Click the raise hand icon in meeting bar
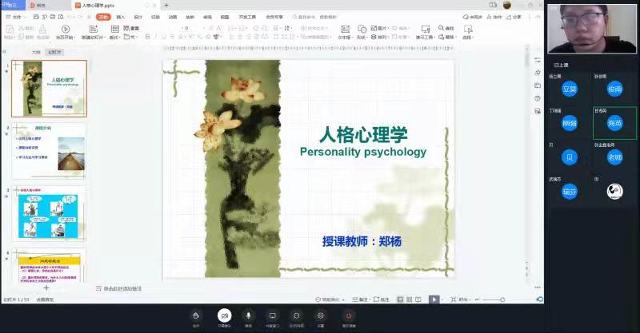640x333 pixels. pos(196,315)
